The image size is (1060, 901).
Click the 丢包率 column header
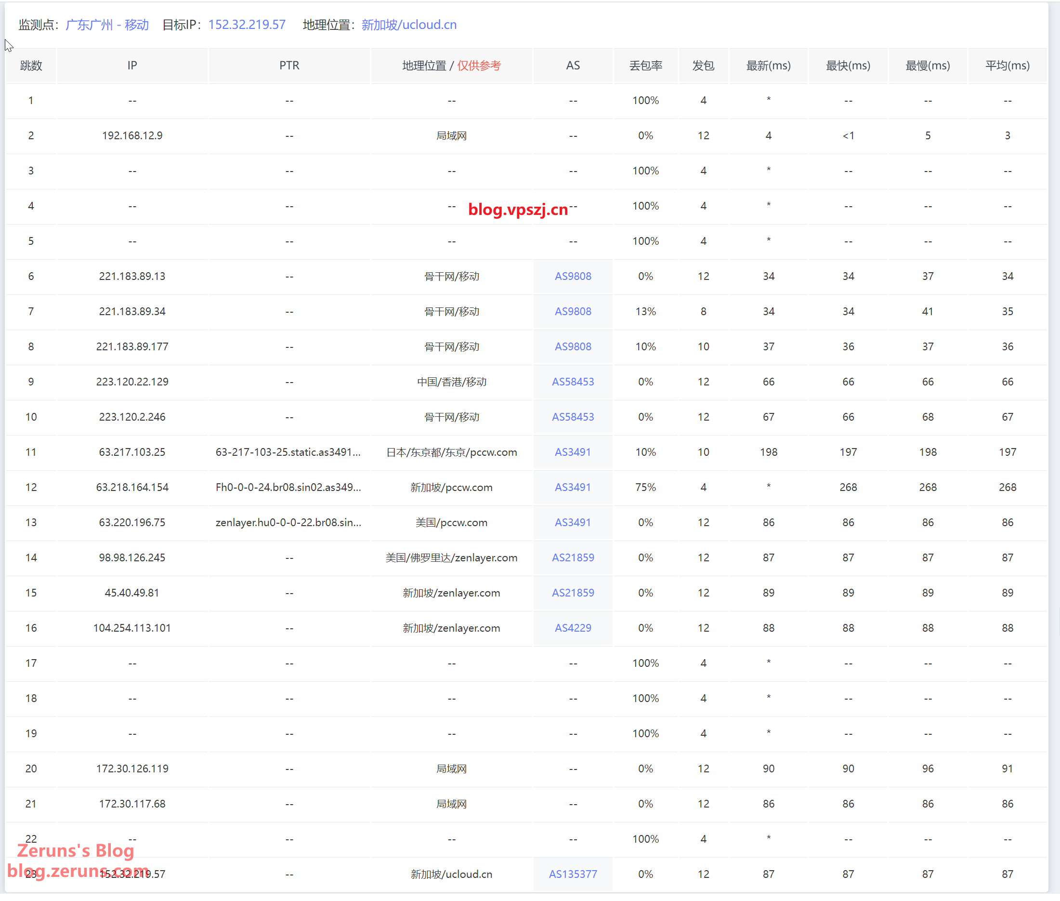645,66
